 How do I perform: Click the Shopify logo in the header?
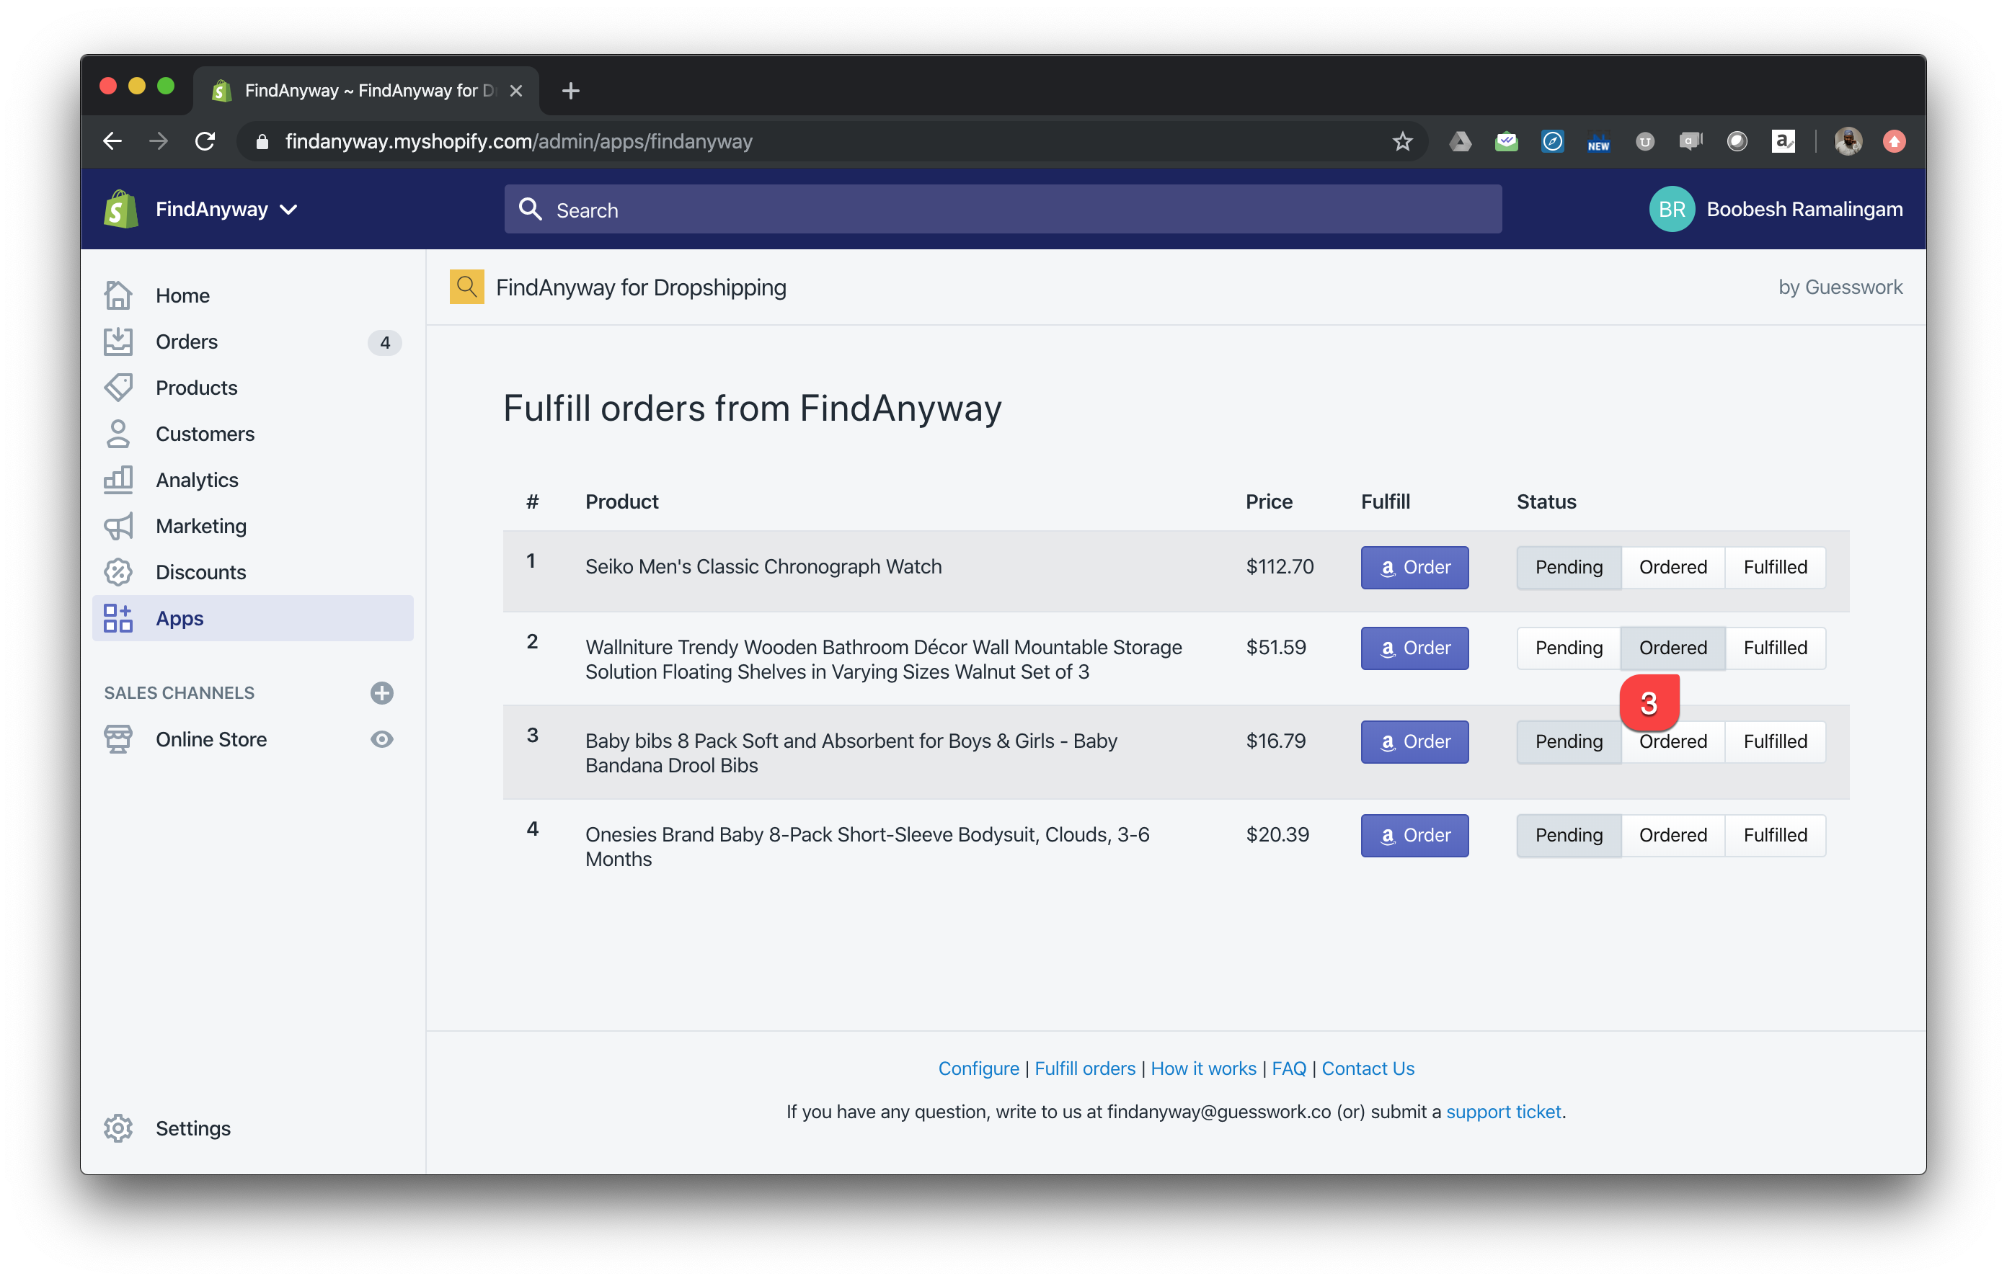click(121, 209)
